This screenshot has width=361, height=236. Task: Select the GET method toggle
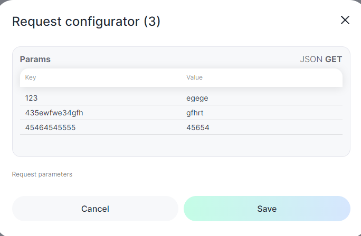(x=334, y=60)
